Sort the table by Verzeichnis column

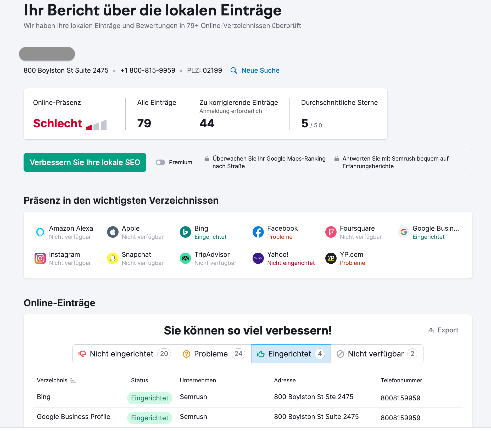pos(73,381)
